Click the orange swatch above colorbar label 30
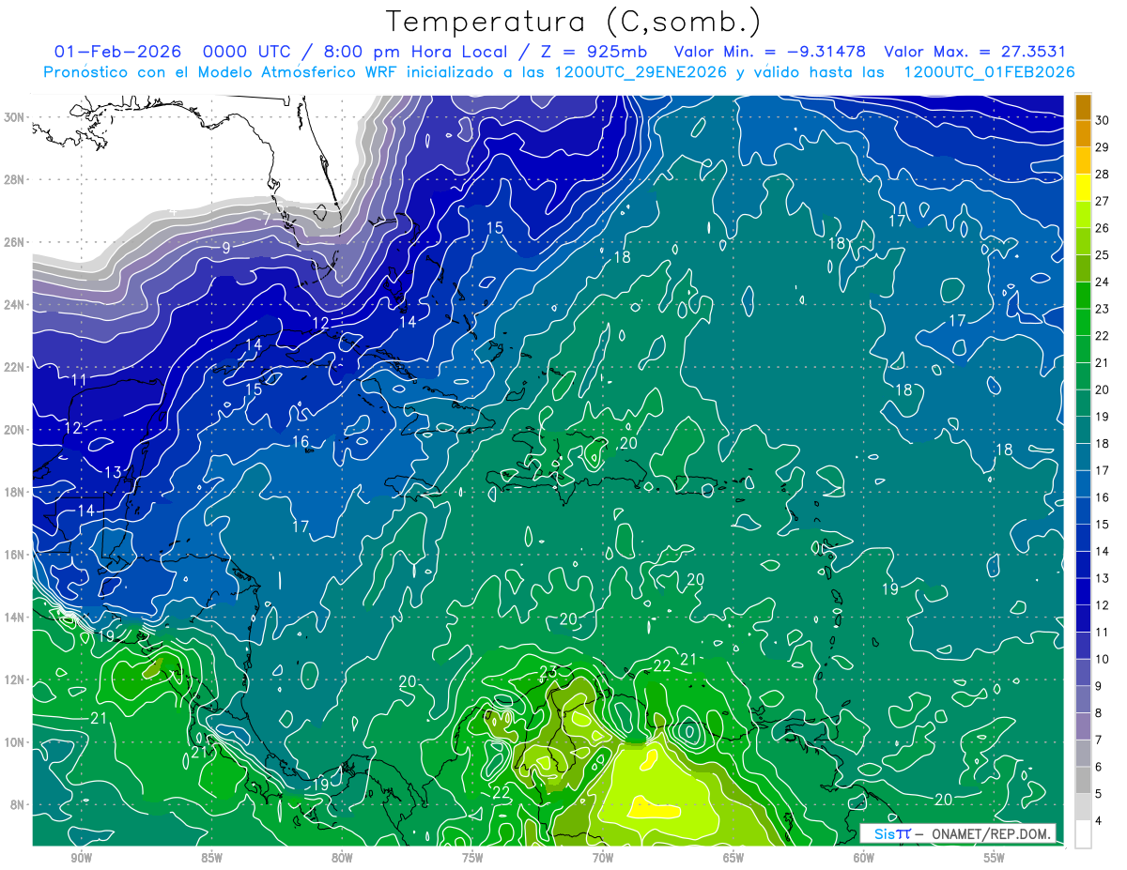1127x870 pixels. [1084, 107]
